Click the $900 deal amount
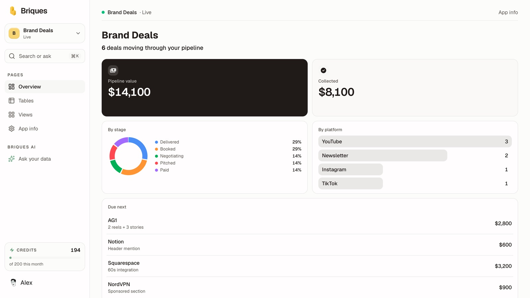 [x=505, y=287]
